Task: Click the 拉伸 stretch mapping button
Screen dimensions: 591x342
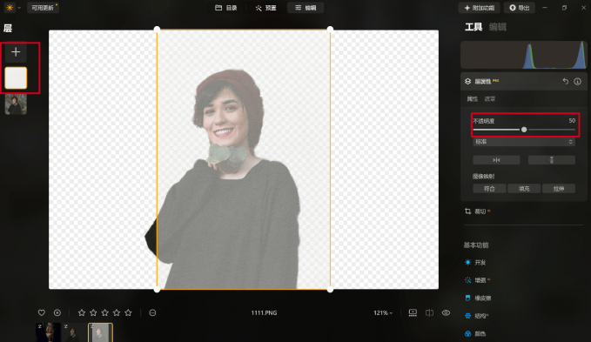Action: (x=559, y=189)
